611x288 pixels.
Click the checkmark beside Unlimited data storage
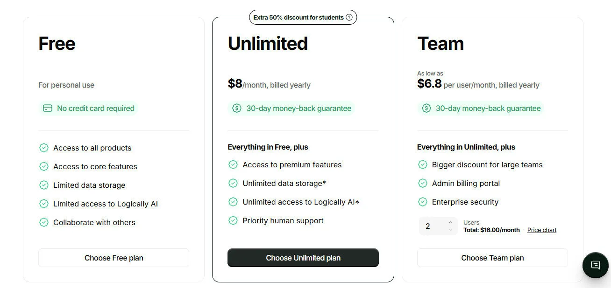pyautogui.click(x=233, y=183)
